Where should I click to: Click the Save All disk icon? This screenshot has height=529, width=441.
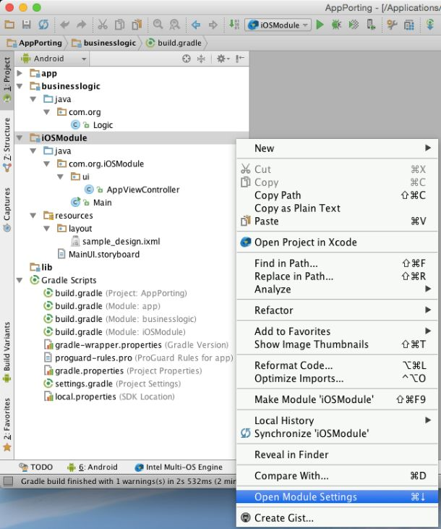(26, 25)
